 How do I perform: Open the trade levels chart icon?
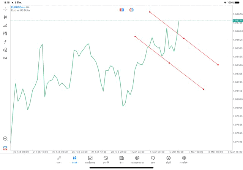click(5, 25)
